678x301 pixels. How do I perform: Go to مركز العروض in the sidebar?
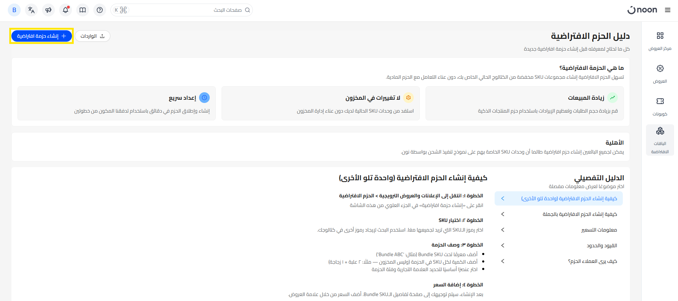tap(660, 41)
